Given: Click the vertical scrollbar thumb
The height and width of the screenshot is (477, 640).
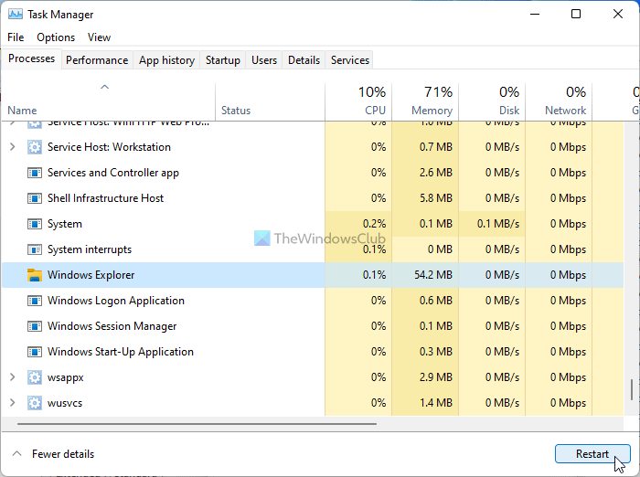Looking at the screenshot, I should pos(632,389).
